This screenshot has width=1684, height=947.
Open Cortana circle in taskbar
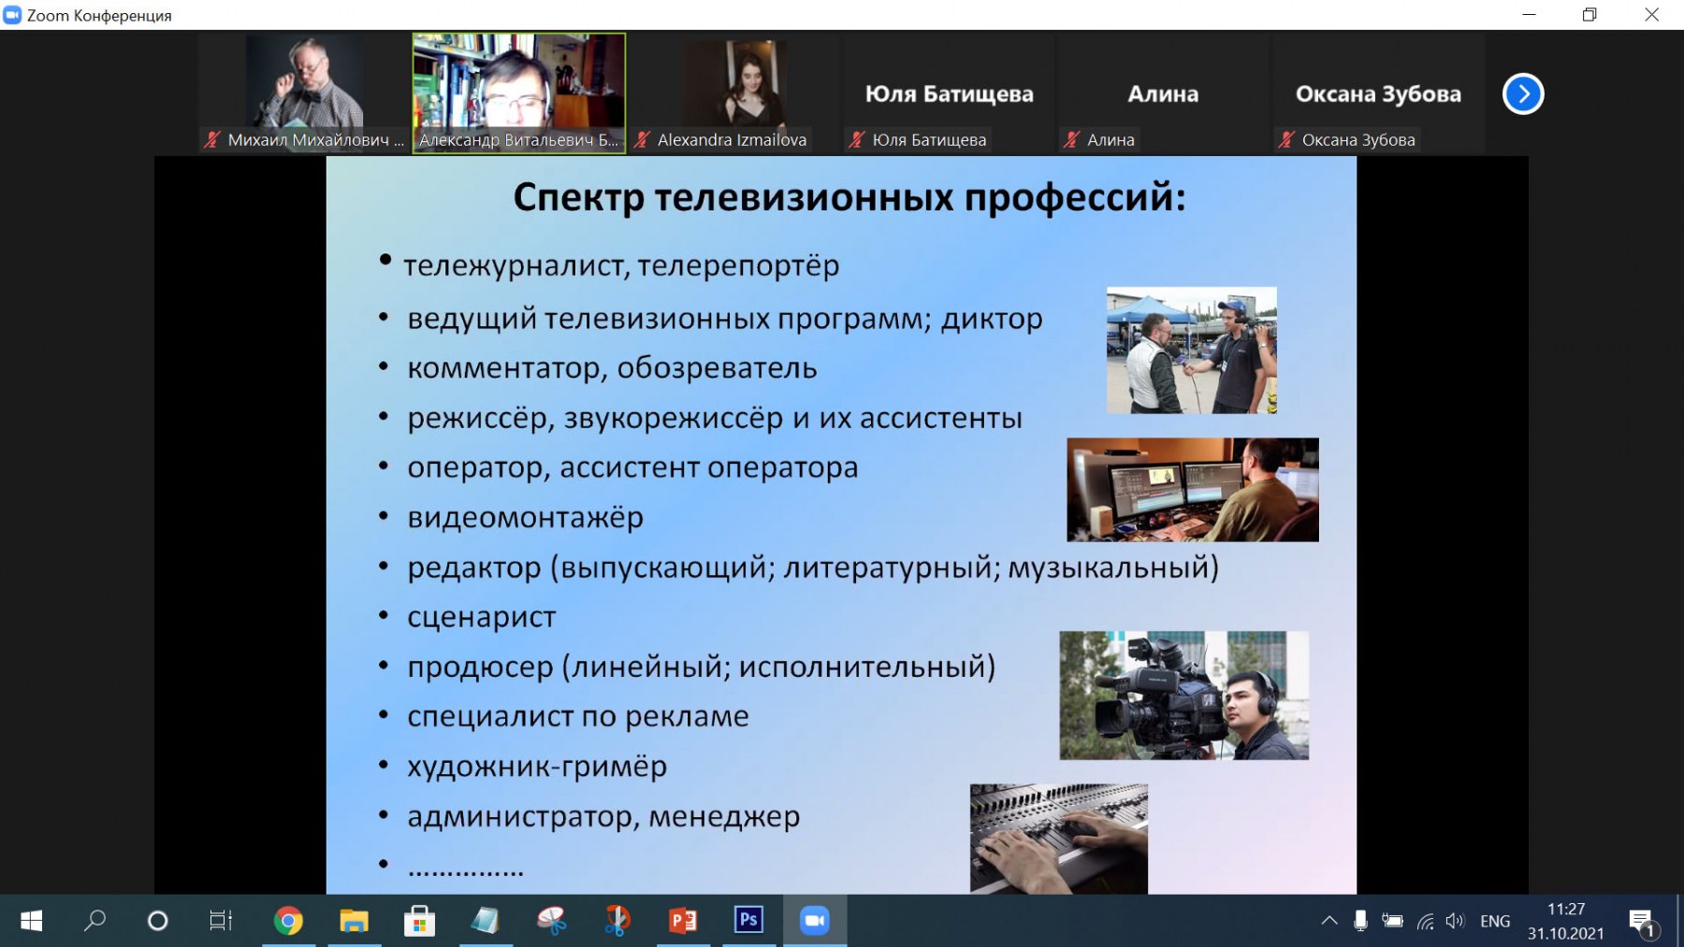[157, 921]
